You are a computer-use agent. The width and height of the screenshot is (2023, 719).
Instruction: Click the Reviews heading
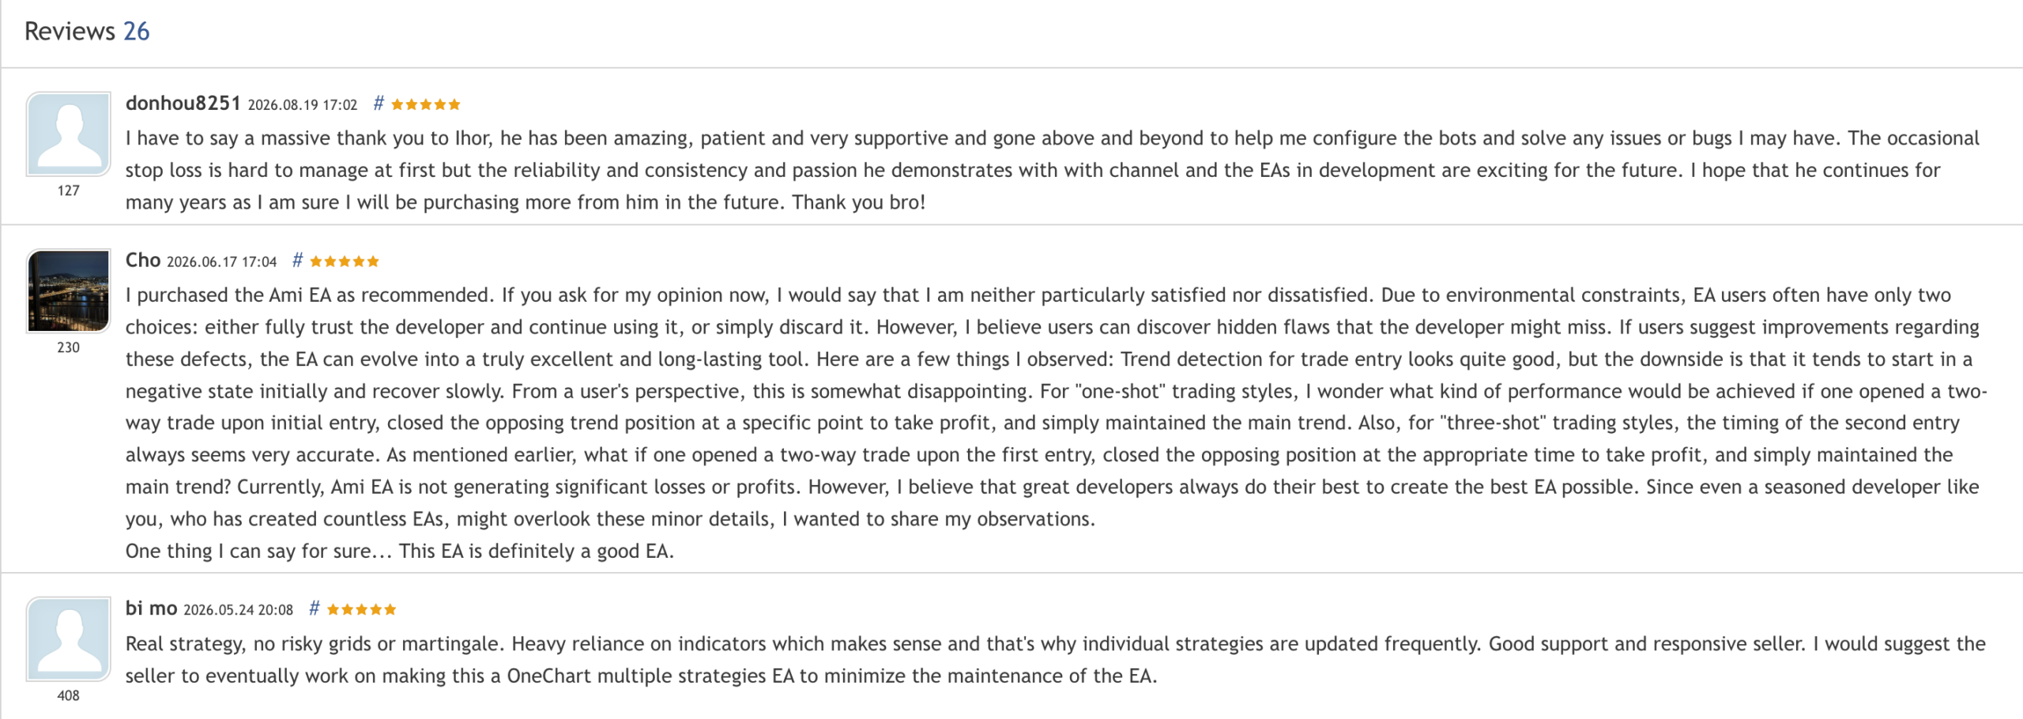[x=70, y=31]
